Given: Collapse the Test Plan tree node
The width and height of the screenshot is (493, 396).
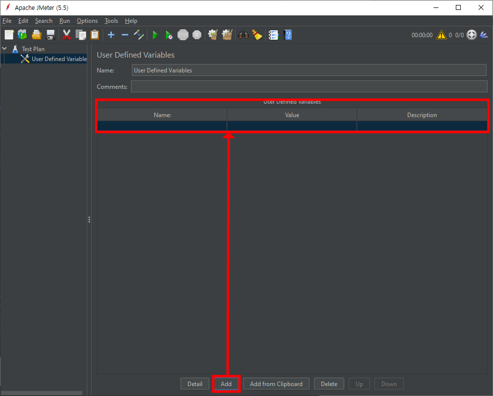Looking at the screenshot, I should pos(5,49).
